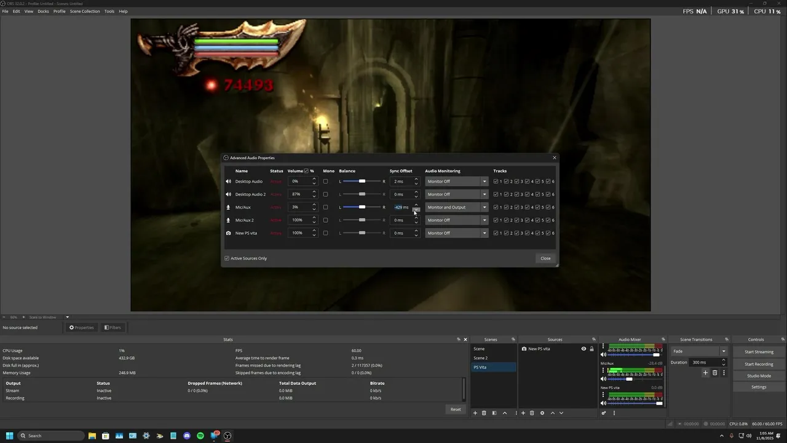Viewport: 787px width, 443px height.
Task: Open Discord from the taskbar
Action: click(x=187, y=436)
